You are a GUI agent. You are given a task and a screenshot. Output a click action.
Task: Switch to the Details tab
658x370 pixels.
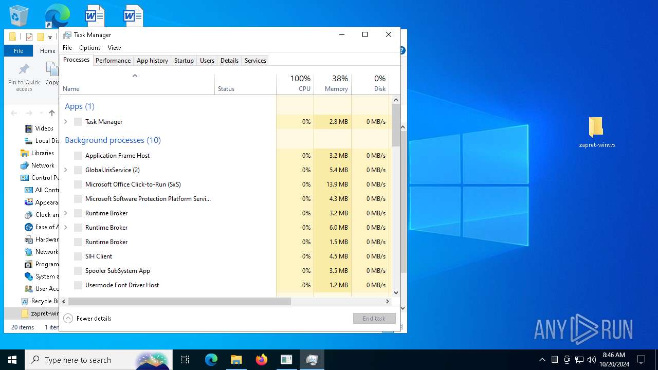tap(229, 61)
